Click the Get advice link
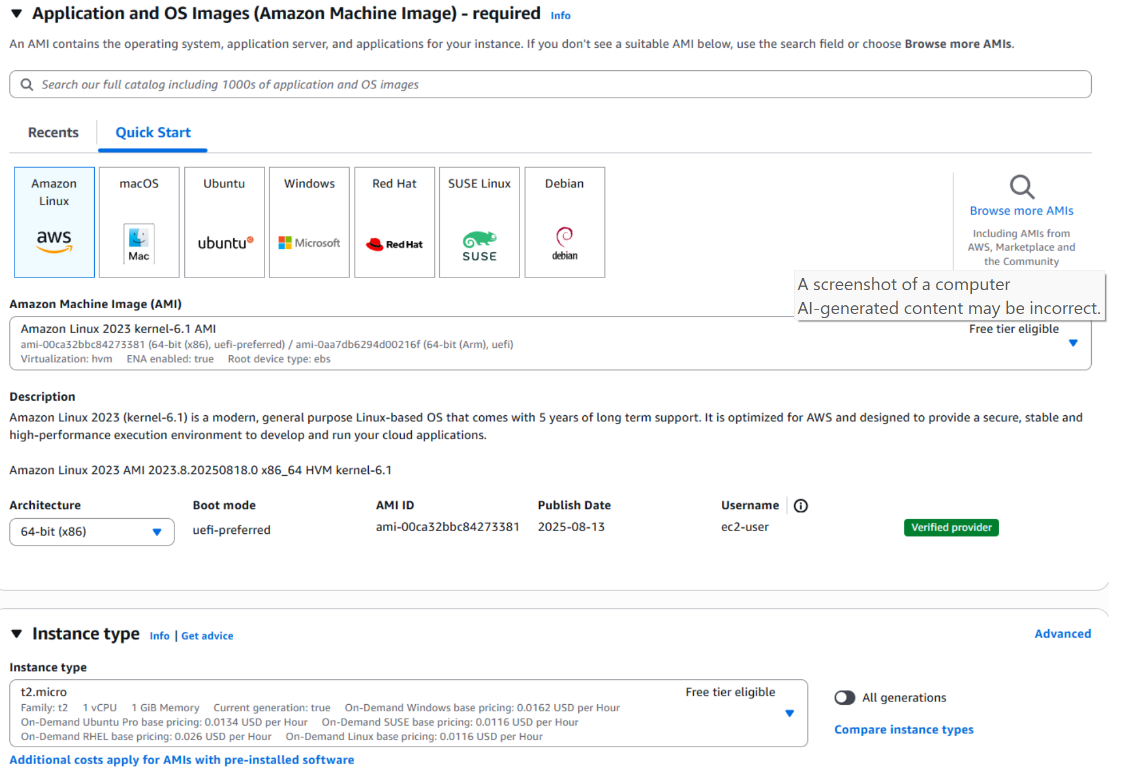This screenshot has width=1133, height=774. pos(207,636)
